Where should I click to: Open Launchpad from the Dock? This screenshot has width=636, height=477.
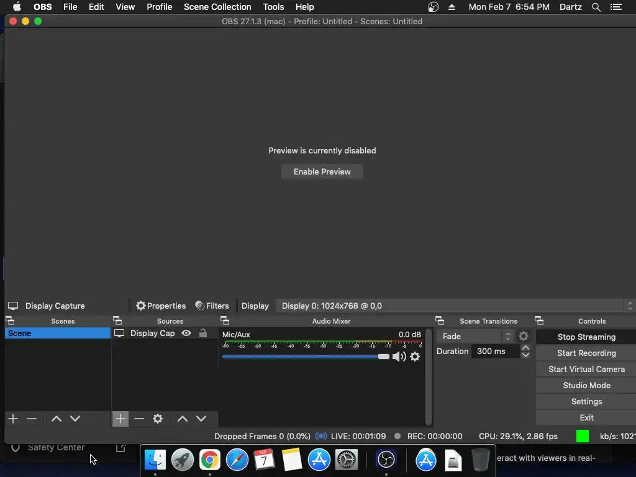(x=182, y=460)
